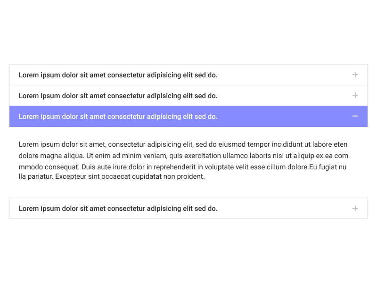The image size is (377, 283).
Task: Click the plus icon on the second accordion row
Action: (355, 95)
